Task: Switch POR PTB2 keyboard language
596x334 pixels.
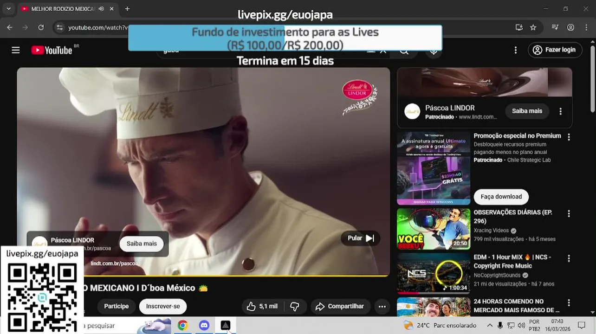Action: pos(534,325)
